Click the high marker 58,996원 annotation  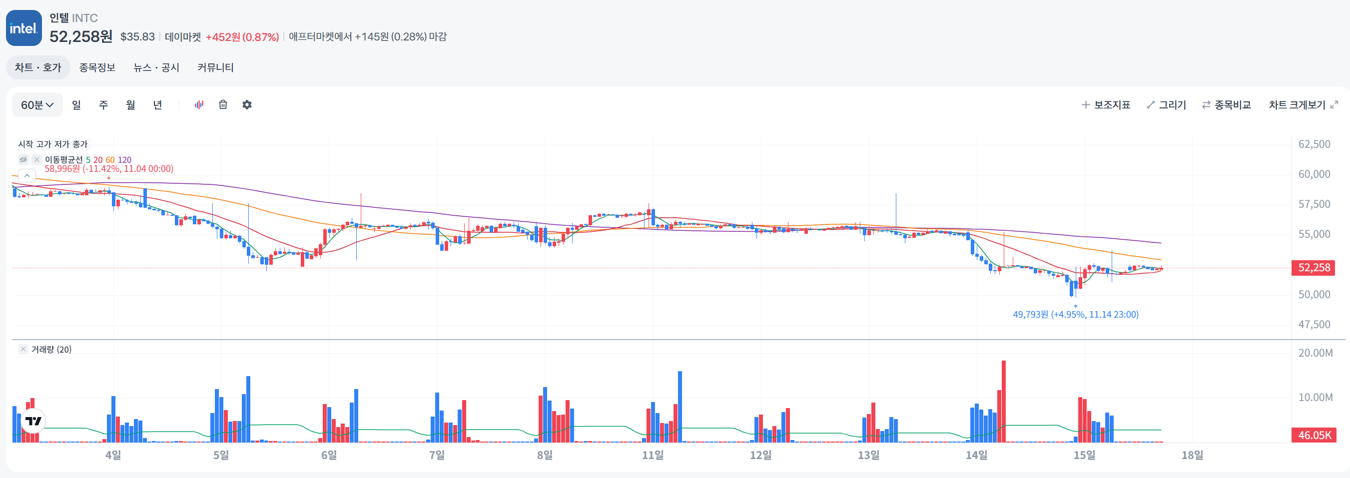[x=109, y=169]
